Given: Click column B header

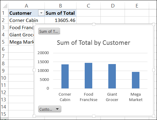Looking at the screenshot, I should [61, 6].
